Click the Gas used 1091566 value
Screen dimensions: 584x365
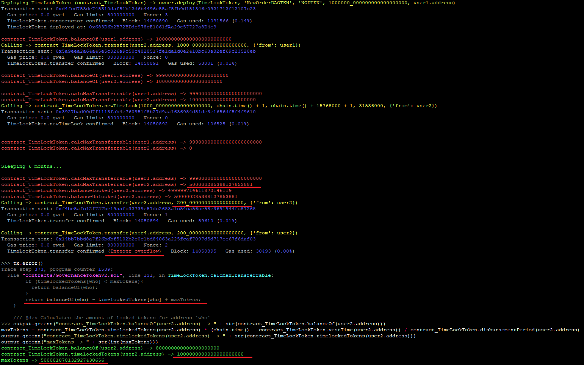(x=218, y=21)
